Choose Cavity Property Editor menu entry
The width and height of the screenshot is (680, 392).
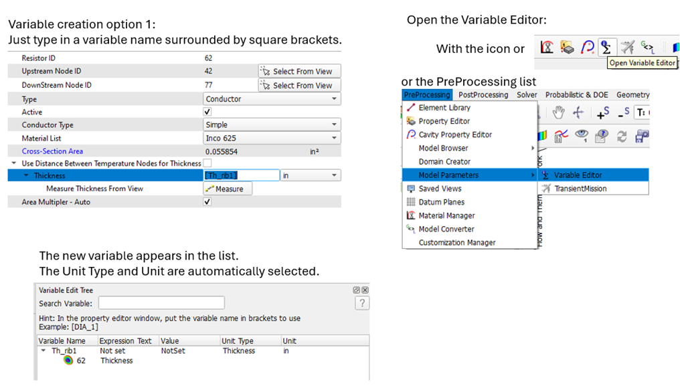point(470,134)
